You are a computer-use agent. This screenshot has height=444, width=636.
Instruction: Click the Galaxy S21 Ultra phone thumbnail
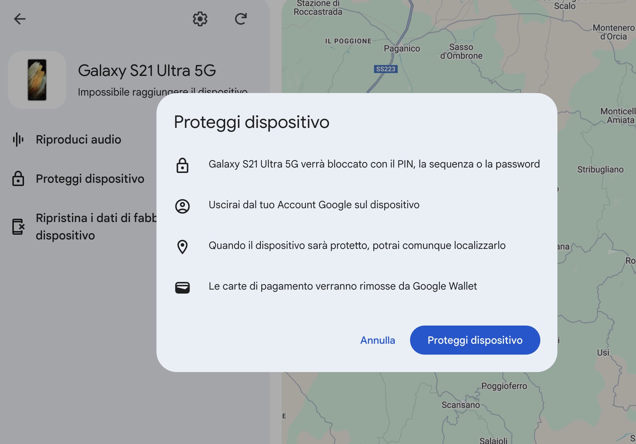[x=37, y=80]
